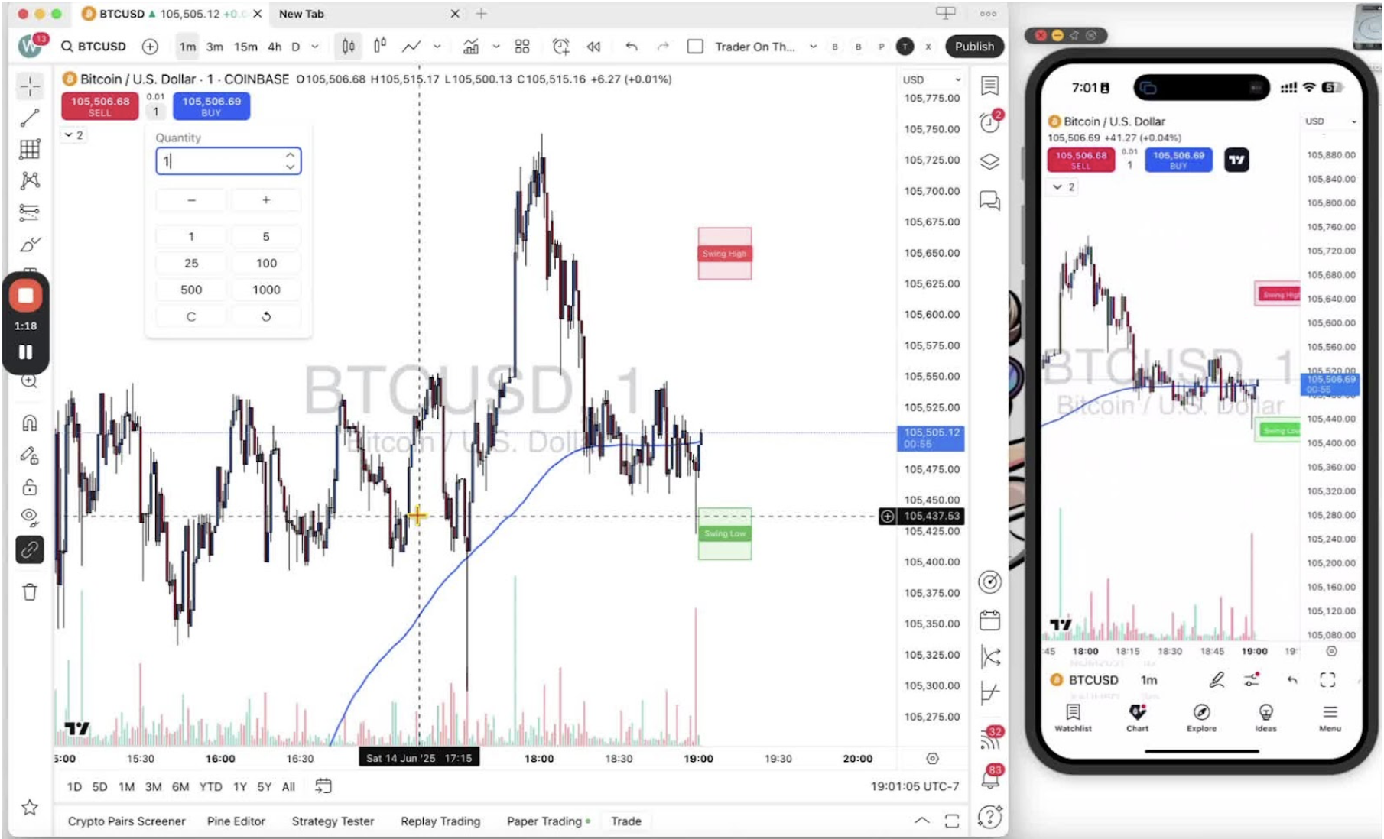Open the alerts panel clock icon
Image resolution: width=1384 pixels, height=839 pixels.
989,122
